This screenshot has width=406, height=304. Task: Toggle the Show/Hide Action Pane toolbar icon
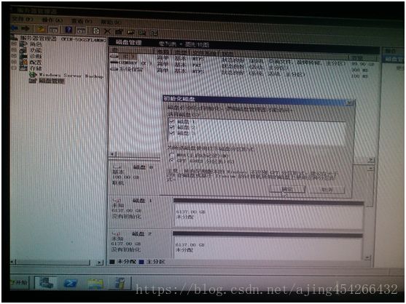(x=80, y=31)
